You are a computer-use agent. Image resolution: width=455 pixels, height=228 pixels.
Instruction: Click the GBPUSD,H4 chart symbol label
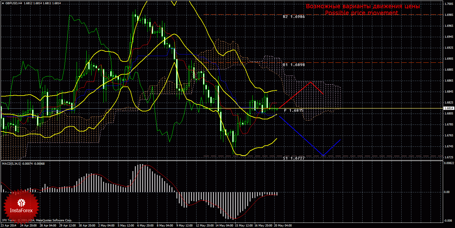13,3
